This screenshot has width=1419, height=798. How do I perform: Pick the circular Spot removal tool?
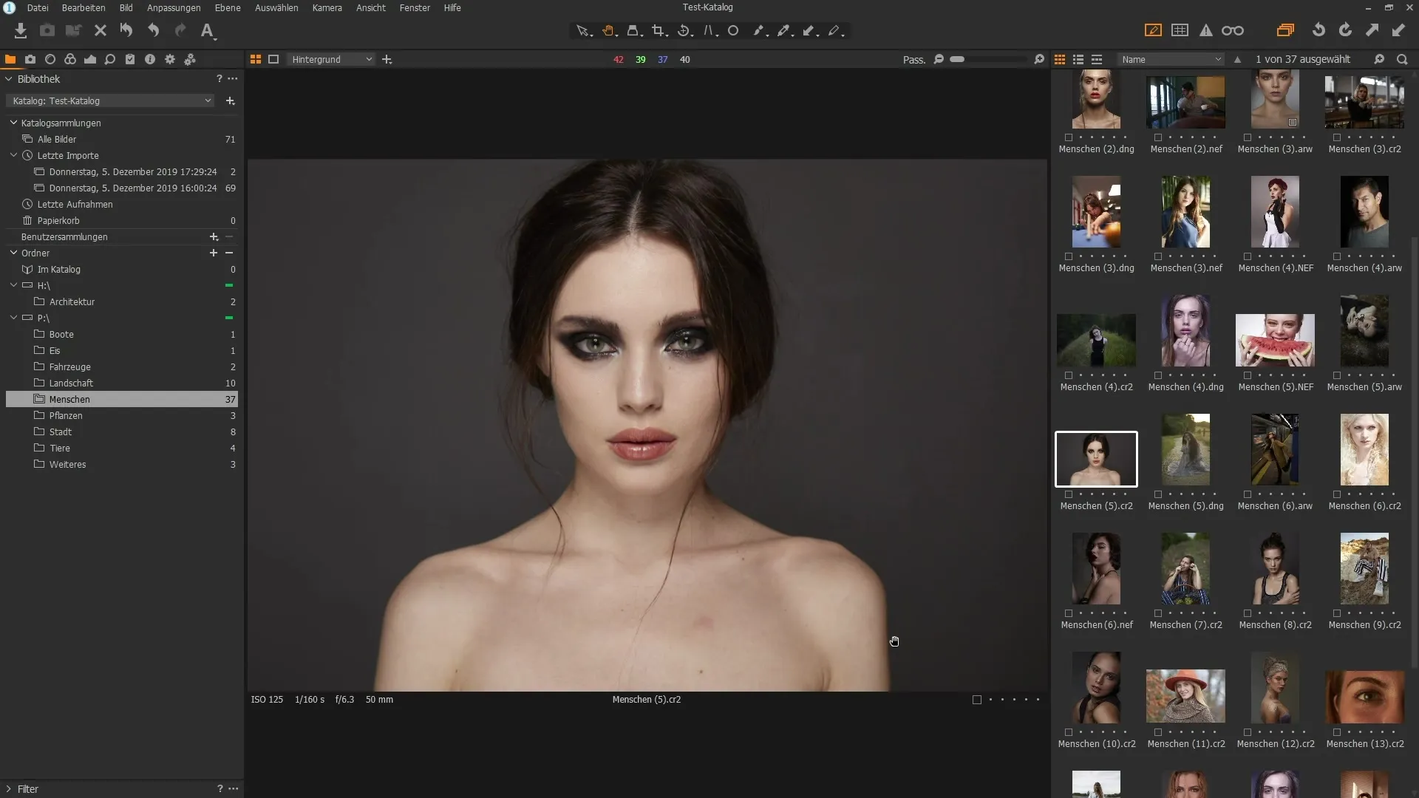tap(733, 30)
